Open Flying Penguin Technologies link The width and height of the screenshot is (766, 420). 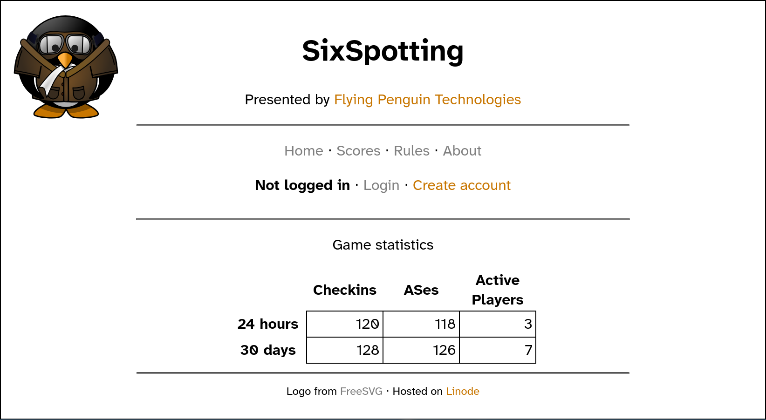click(x=427, y=100)
